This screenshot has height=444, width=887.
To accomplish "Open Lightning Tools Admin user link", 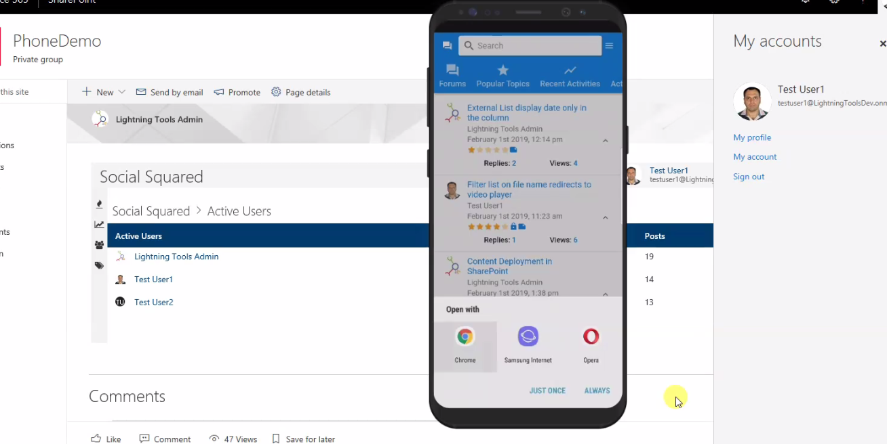I will coord(176,257).
